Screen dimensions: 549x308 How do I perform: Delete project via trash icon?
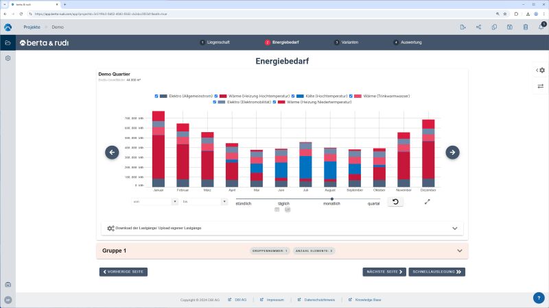pyautogui.click(x=525, y=27)
